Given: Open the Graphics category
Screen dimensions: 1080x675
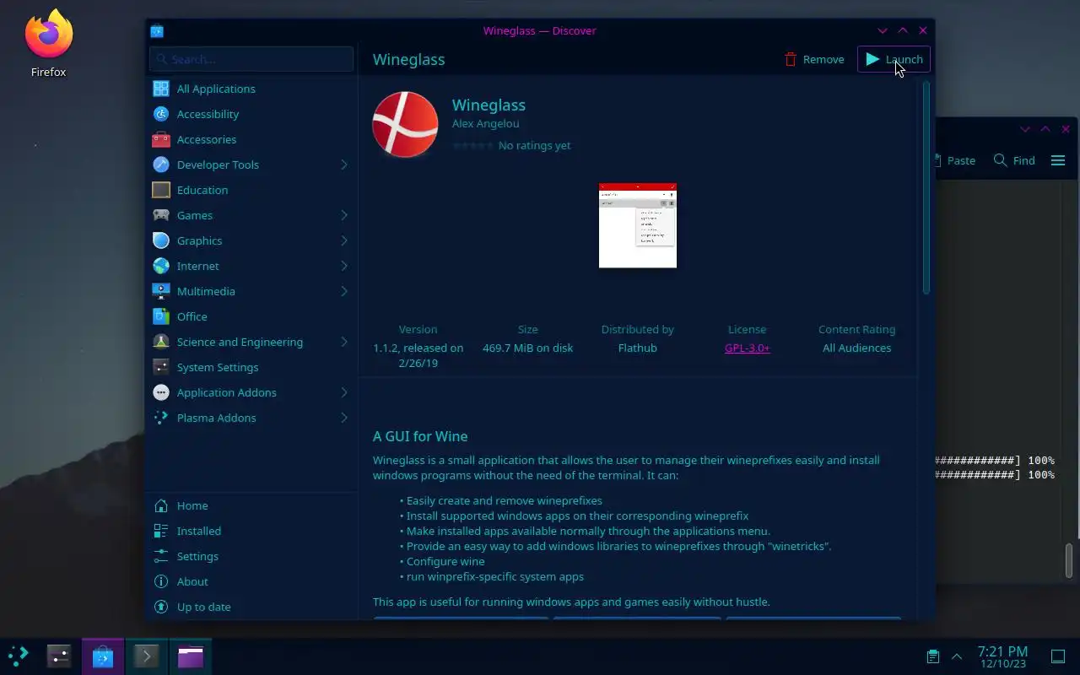Looking at the screenshot, I should pyautogui.click(x=251, y=240).
